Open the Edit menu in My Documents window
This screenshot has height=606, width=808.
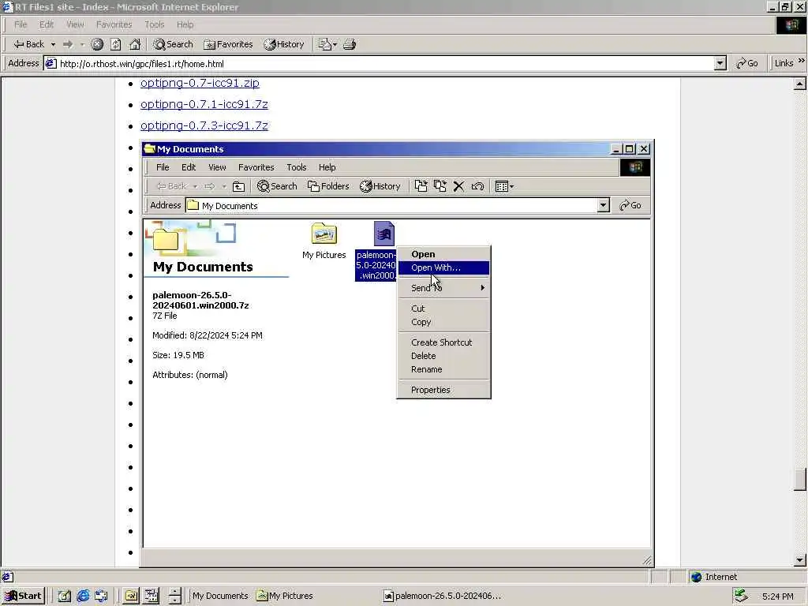point(189,167)
